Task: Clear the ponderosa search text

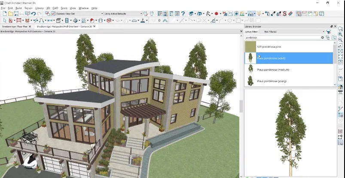Action: click(x=322, y=38)
